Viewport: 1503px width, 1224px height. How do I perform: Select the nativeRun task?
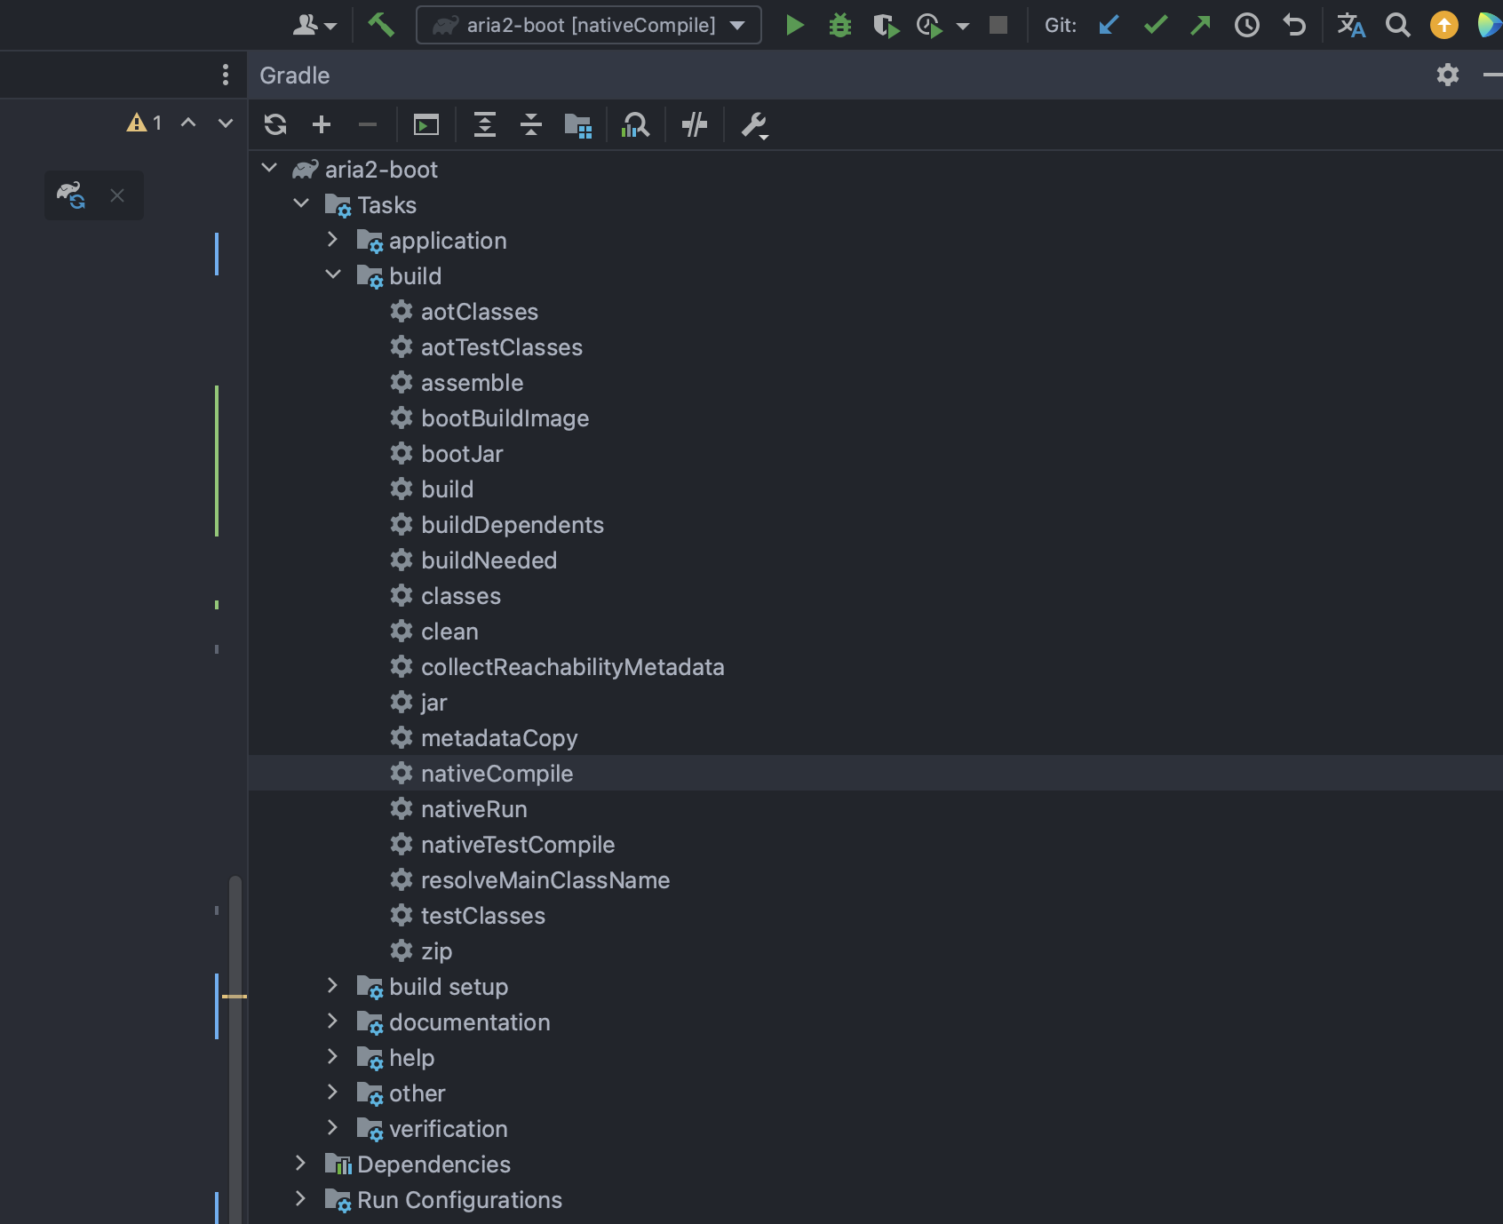474,809
